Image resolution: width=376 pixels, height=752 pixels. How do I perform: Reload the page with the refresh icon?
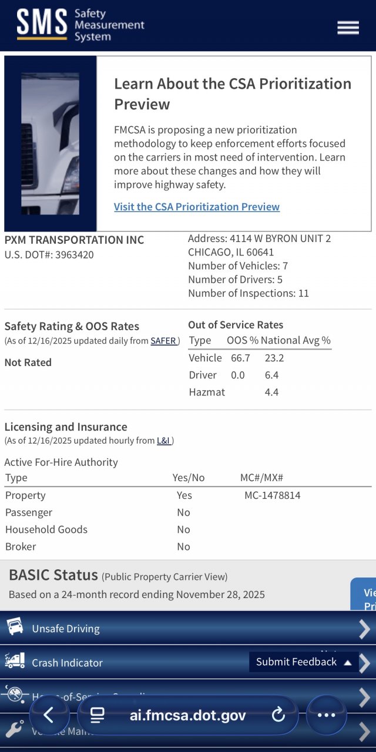(x=278, y=715)
